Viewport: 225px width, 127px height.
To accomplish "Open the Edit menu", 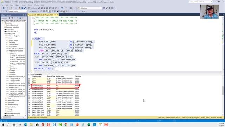I will pos(7,5).
